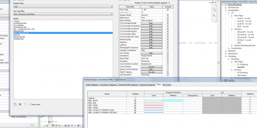257x128 pixels.
Task: Expand the Mechanical node in browser
Action: tap(226, 54)
